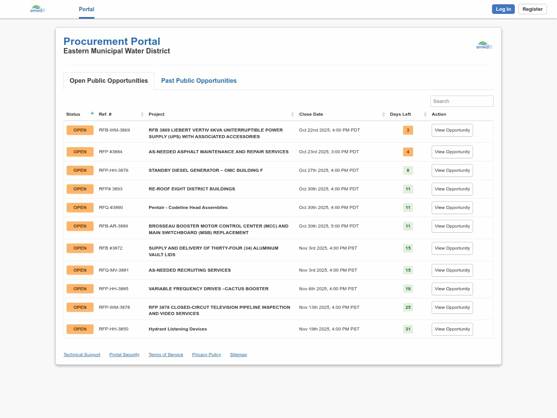Sort table by Status column arrow

click(92, 113)
